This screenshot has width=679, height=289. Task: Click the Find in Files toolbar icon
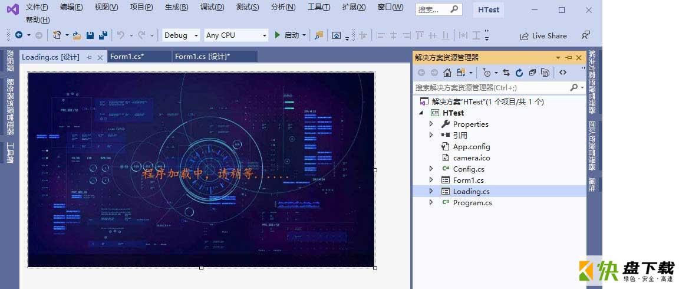[319, 35]
